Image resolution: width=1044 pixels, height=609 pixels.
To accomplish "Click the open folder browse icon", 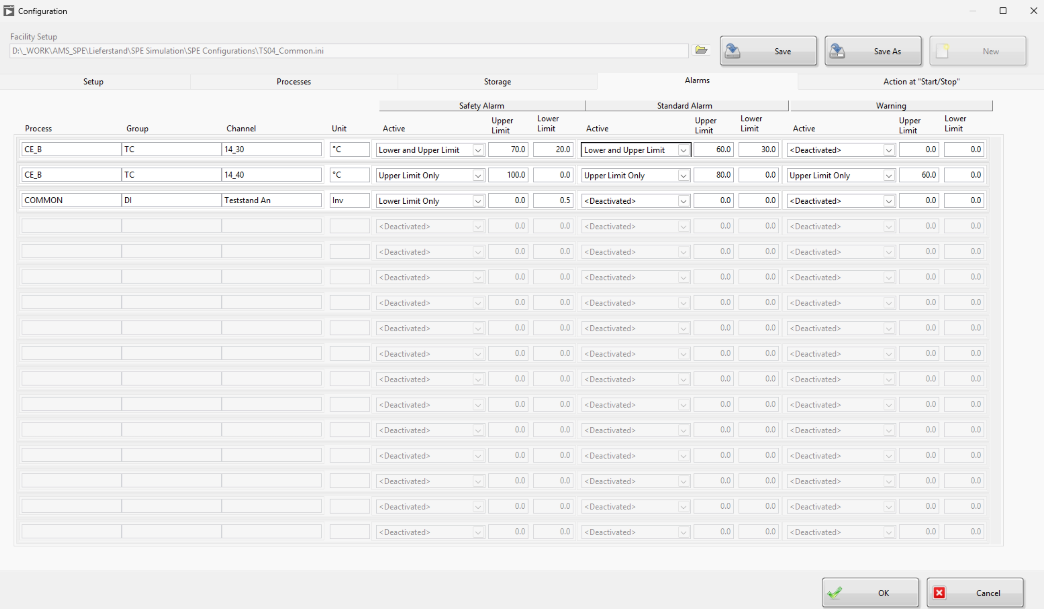I will point(701,50).
